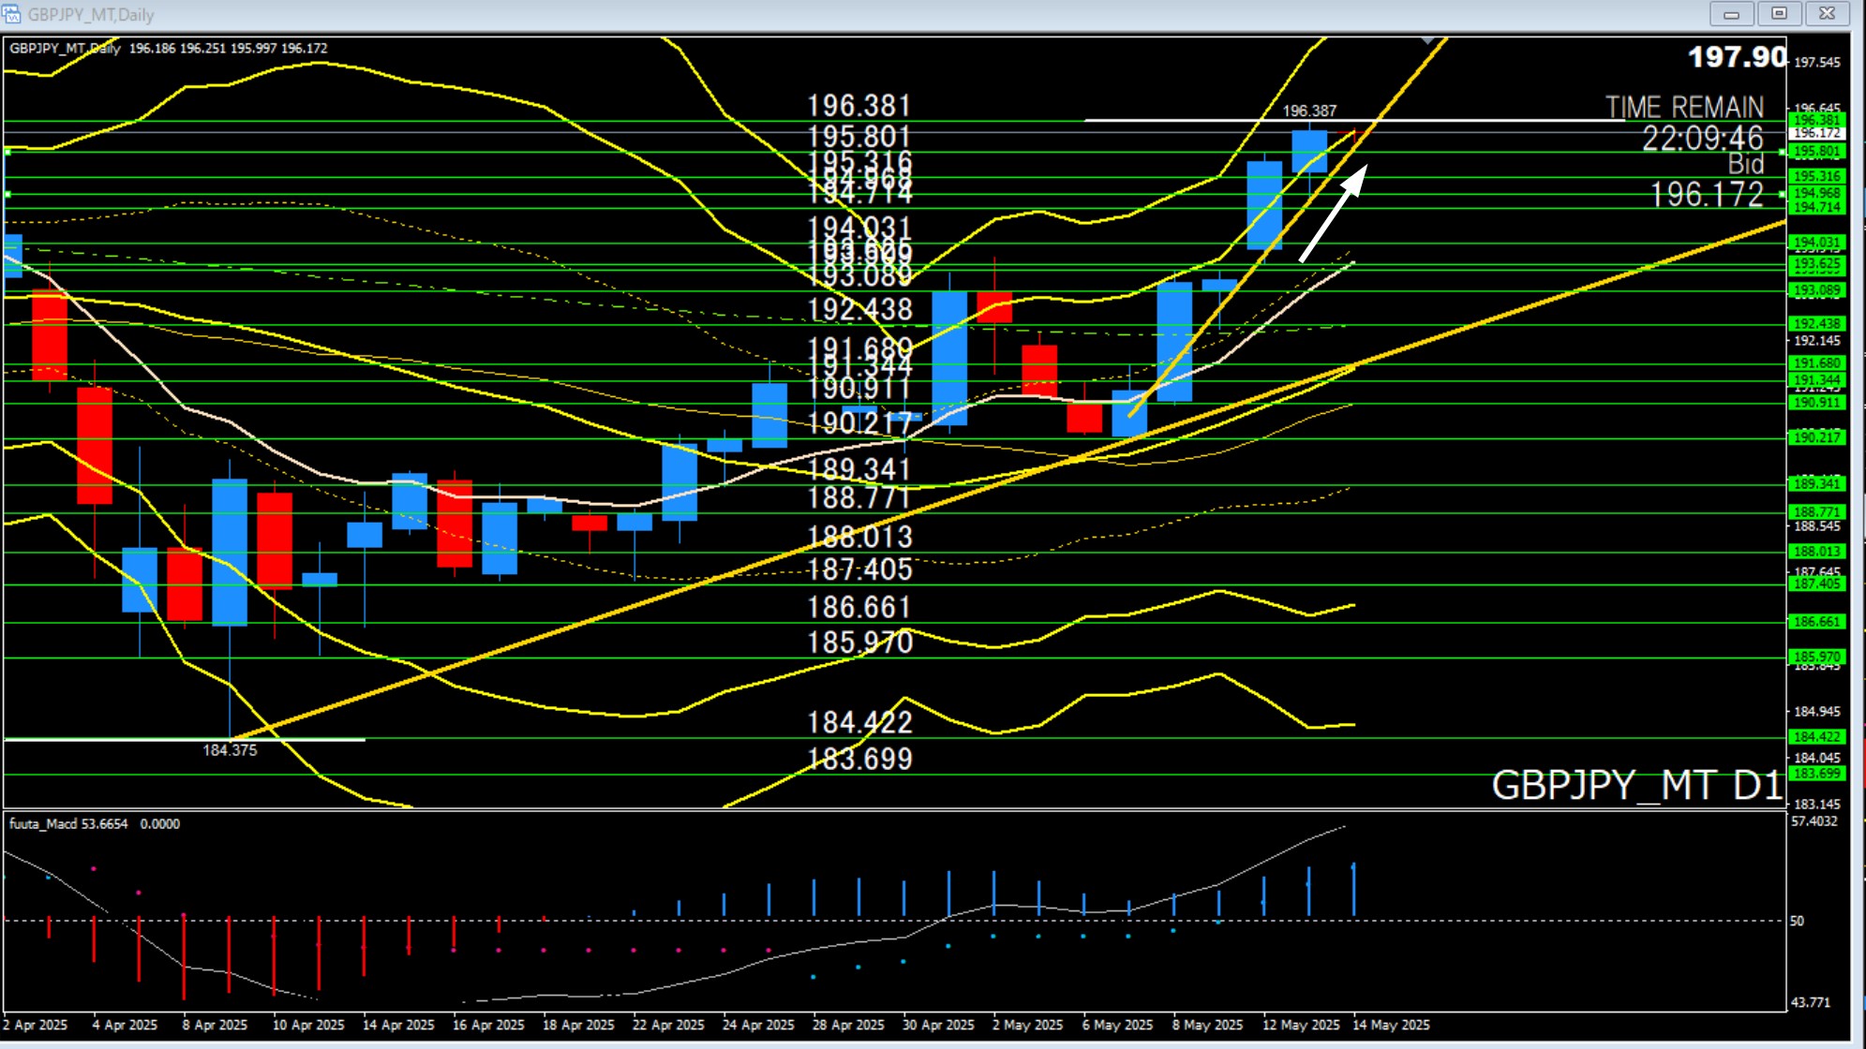Select the 184.422 level label in chart
The width and height of the screenshot is (1866, 1049).
tap(859, 723)
